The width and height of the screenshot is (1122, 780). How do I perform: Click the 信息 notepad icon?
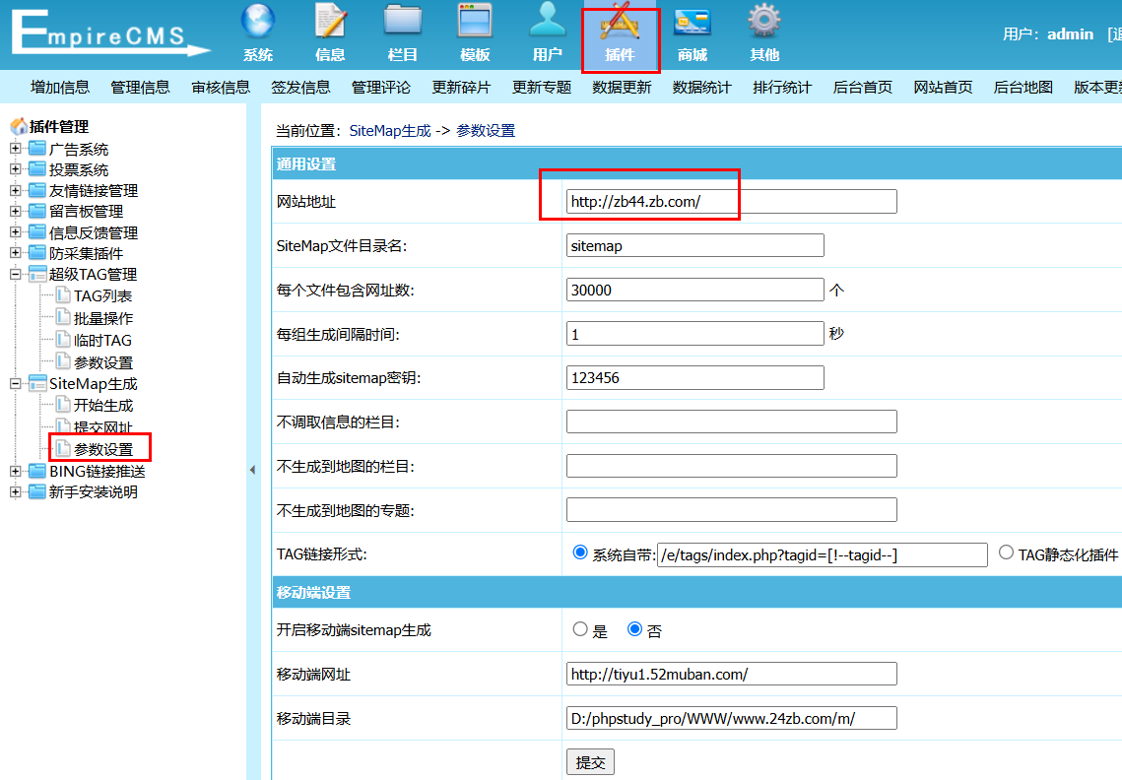330,22
